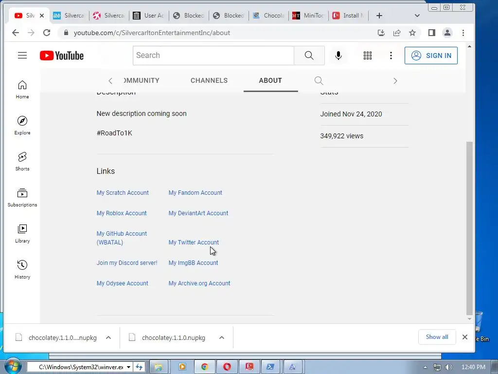The height and width of the screenshot is (374, 498).
Task: Close the downloads bar
Action: (464, 337)
